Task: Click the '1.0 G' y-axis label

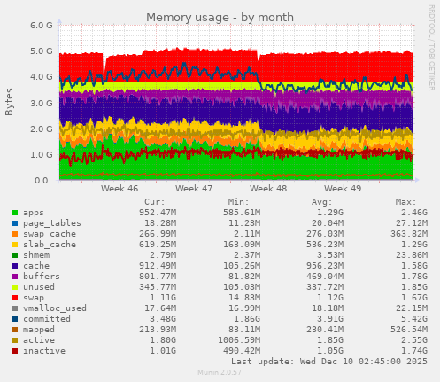Action: (x=42, y=155)
